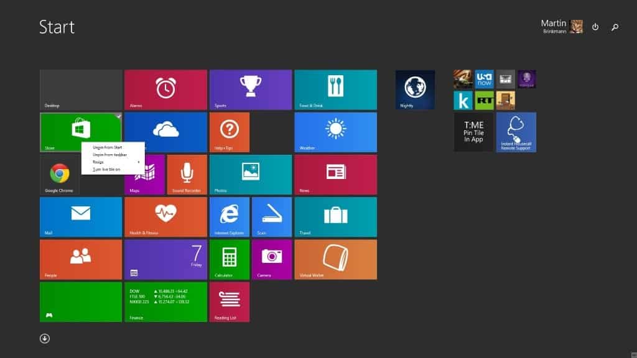This screenshot has height=358, width=637.
Task: Launch the People app
Action: pos(80,259)
